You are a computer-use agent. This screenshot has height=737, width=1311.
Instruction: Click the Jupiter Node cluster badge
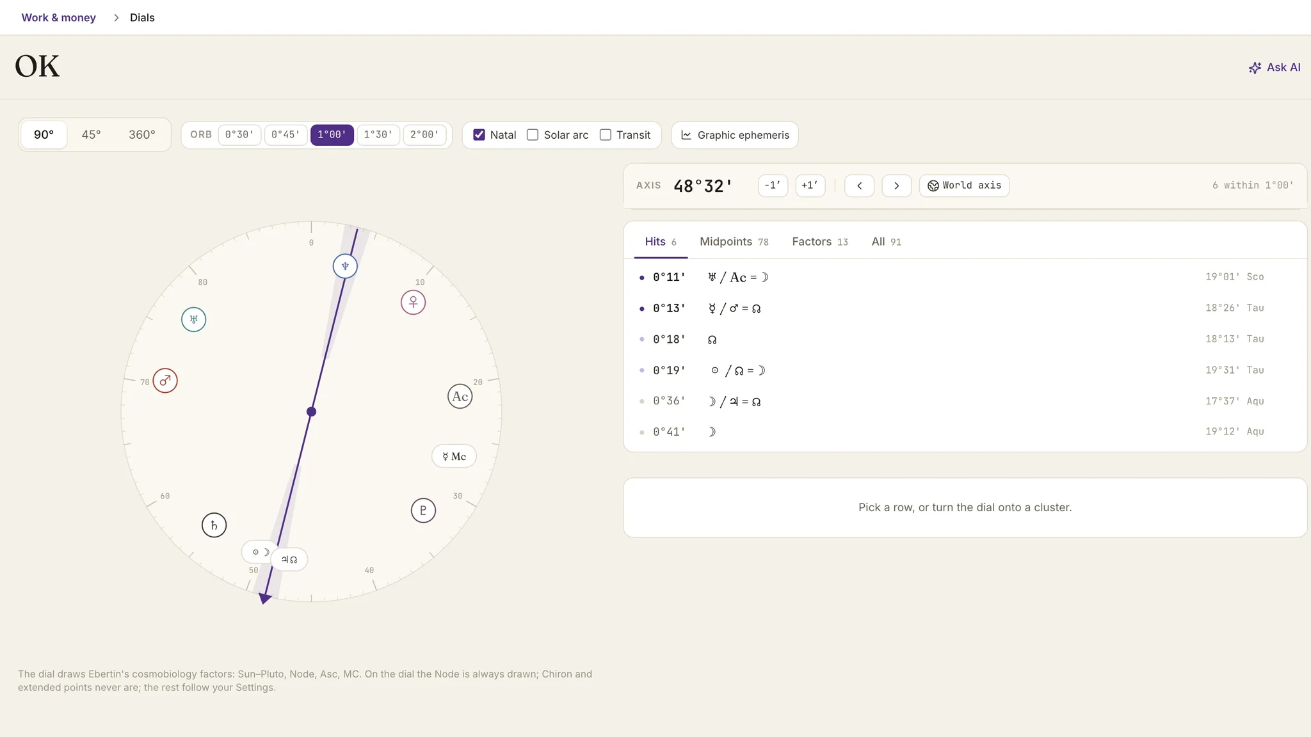(x=289, y=559)
